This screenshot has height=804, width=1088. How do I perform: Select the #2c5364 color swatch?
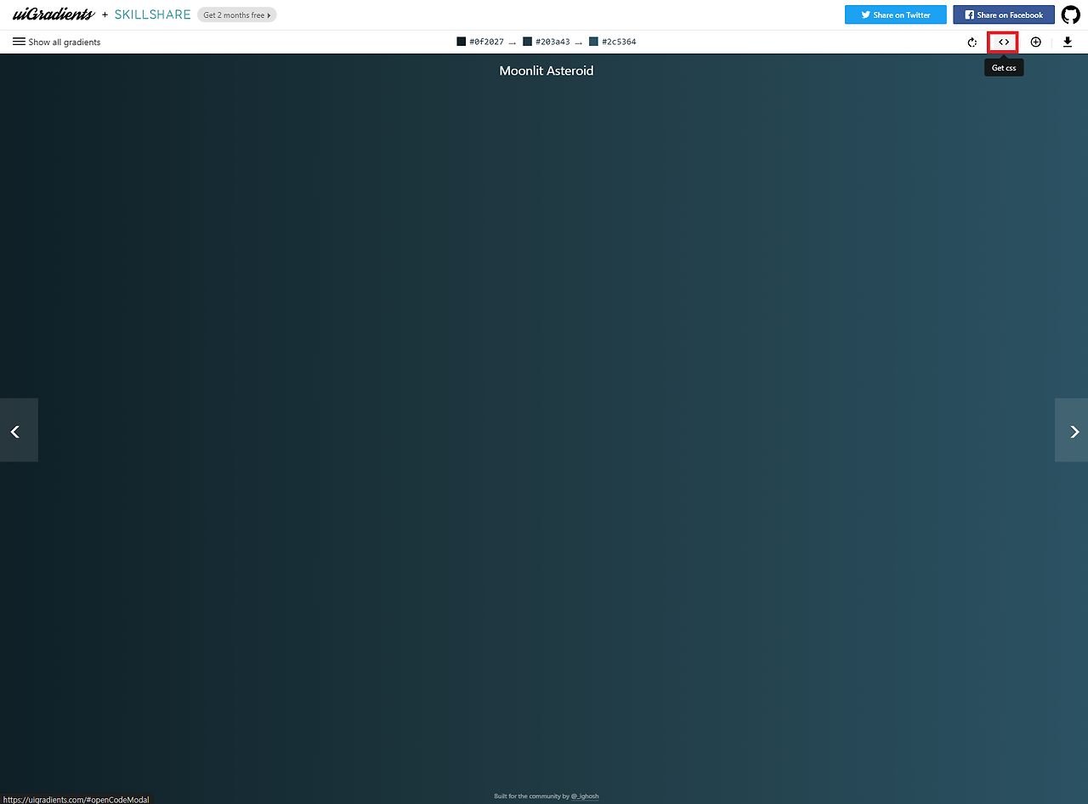tap(592, 41)
